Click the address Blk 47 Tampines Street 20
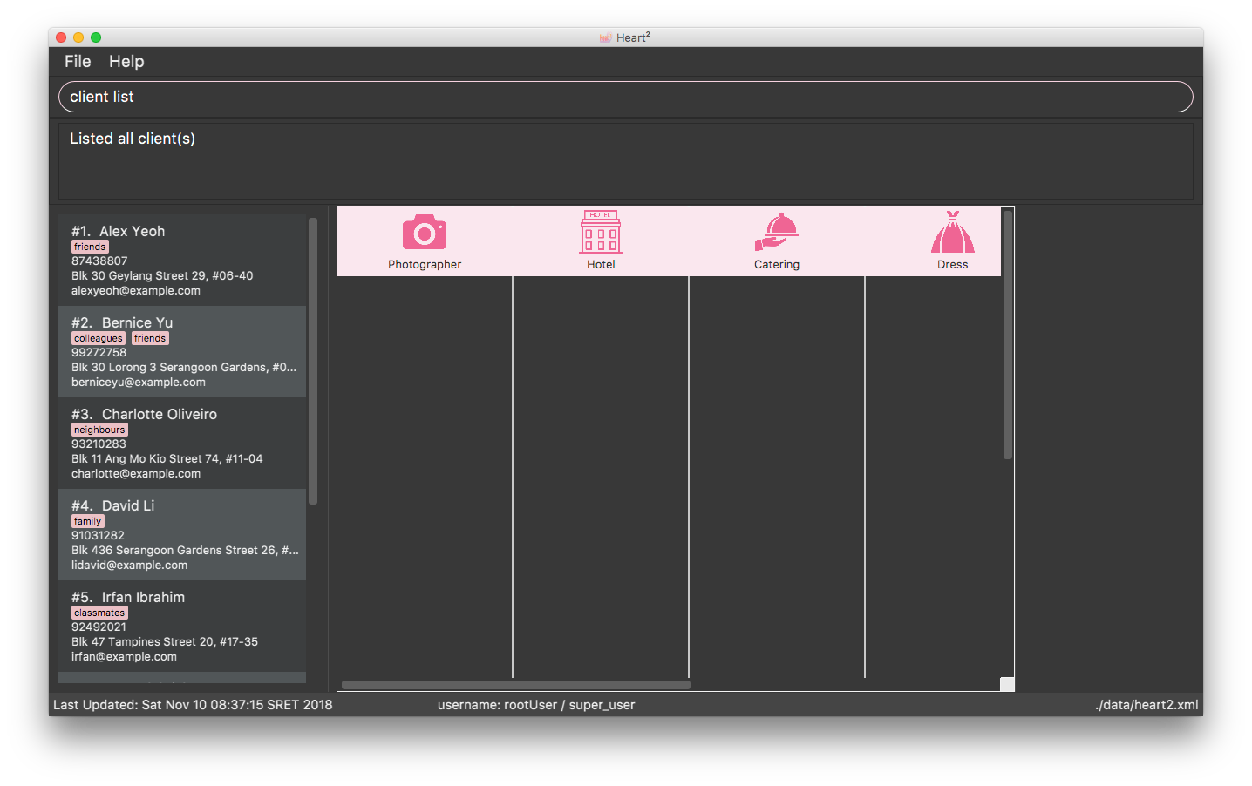Viewport: 1252px width, 786px height. click(x=165, y=641)
